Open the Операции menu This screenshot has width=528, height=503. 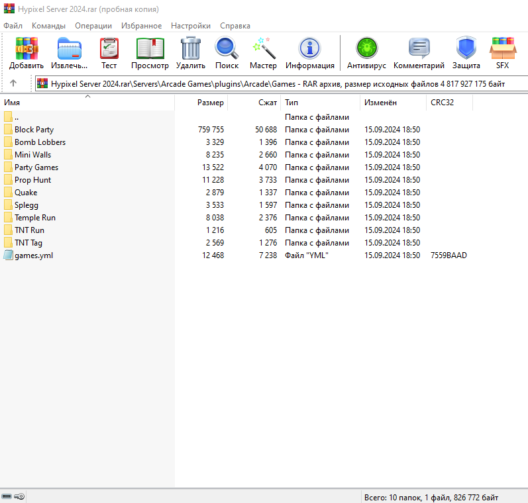click(93, 26)
